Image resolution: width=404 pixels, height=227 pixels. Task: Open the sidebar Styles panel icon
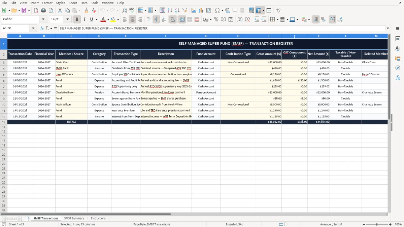(x=398, y=49)
